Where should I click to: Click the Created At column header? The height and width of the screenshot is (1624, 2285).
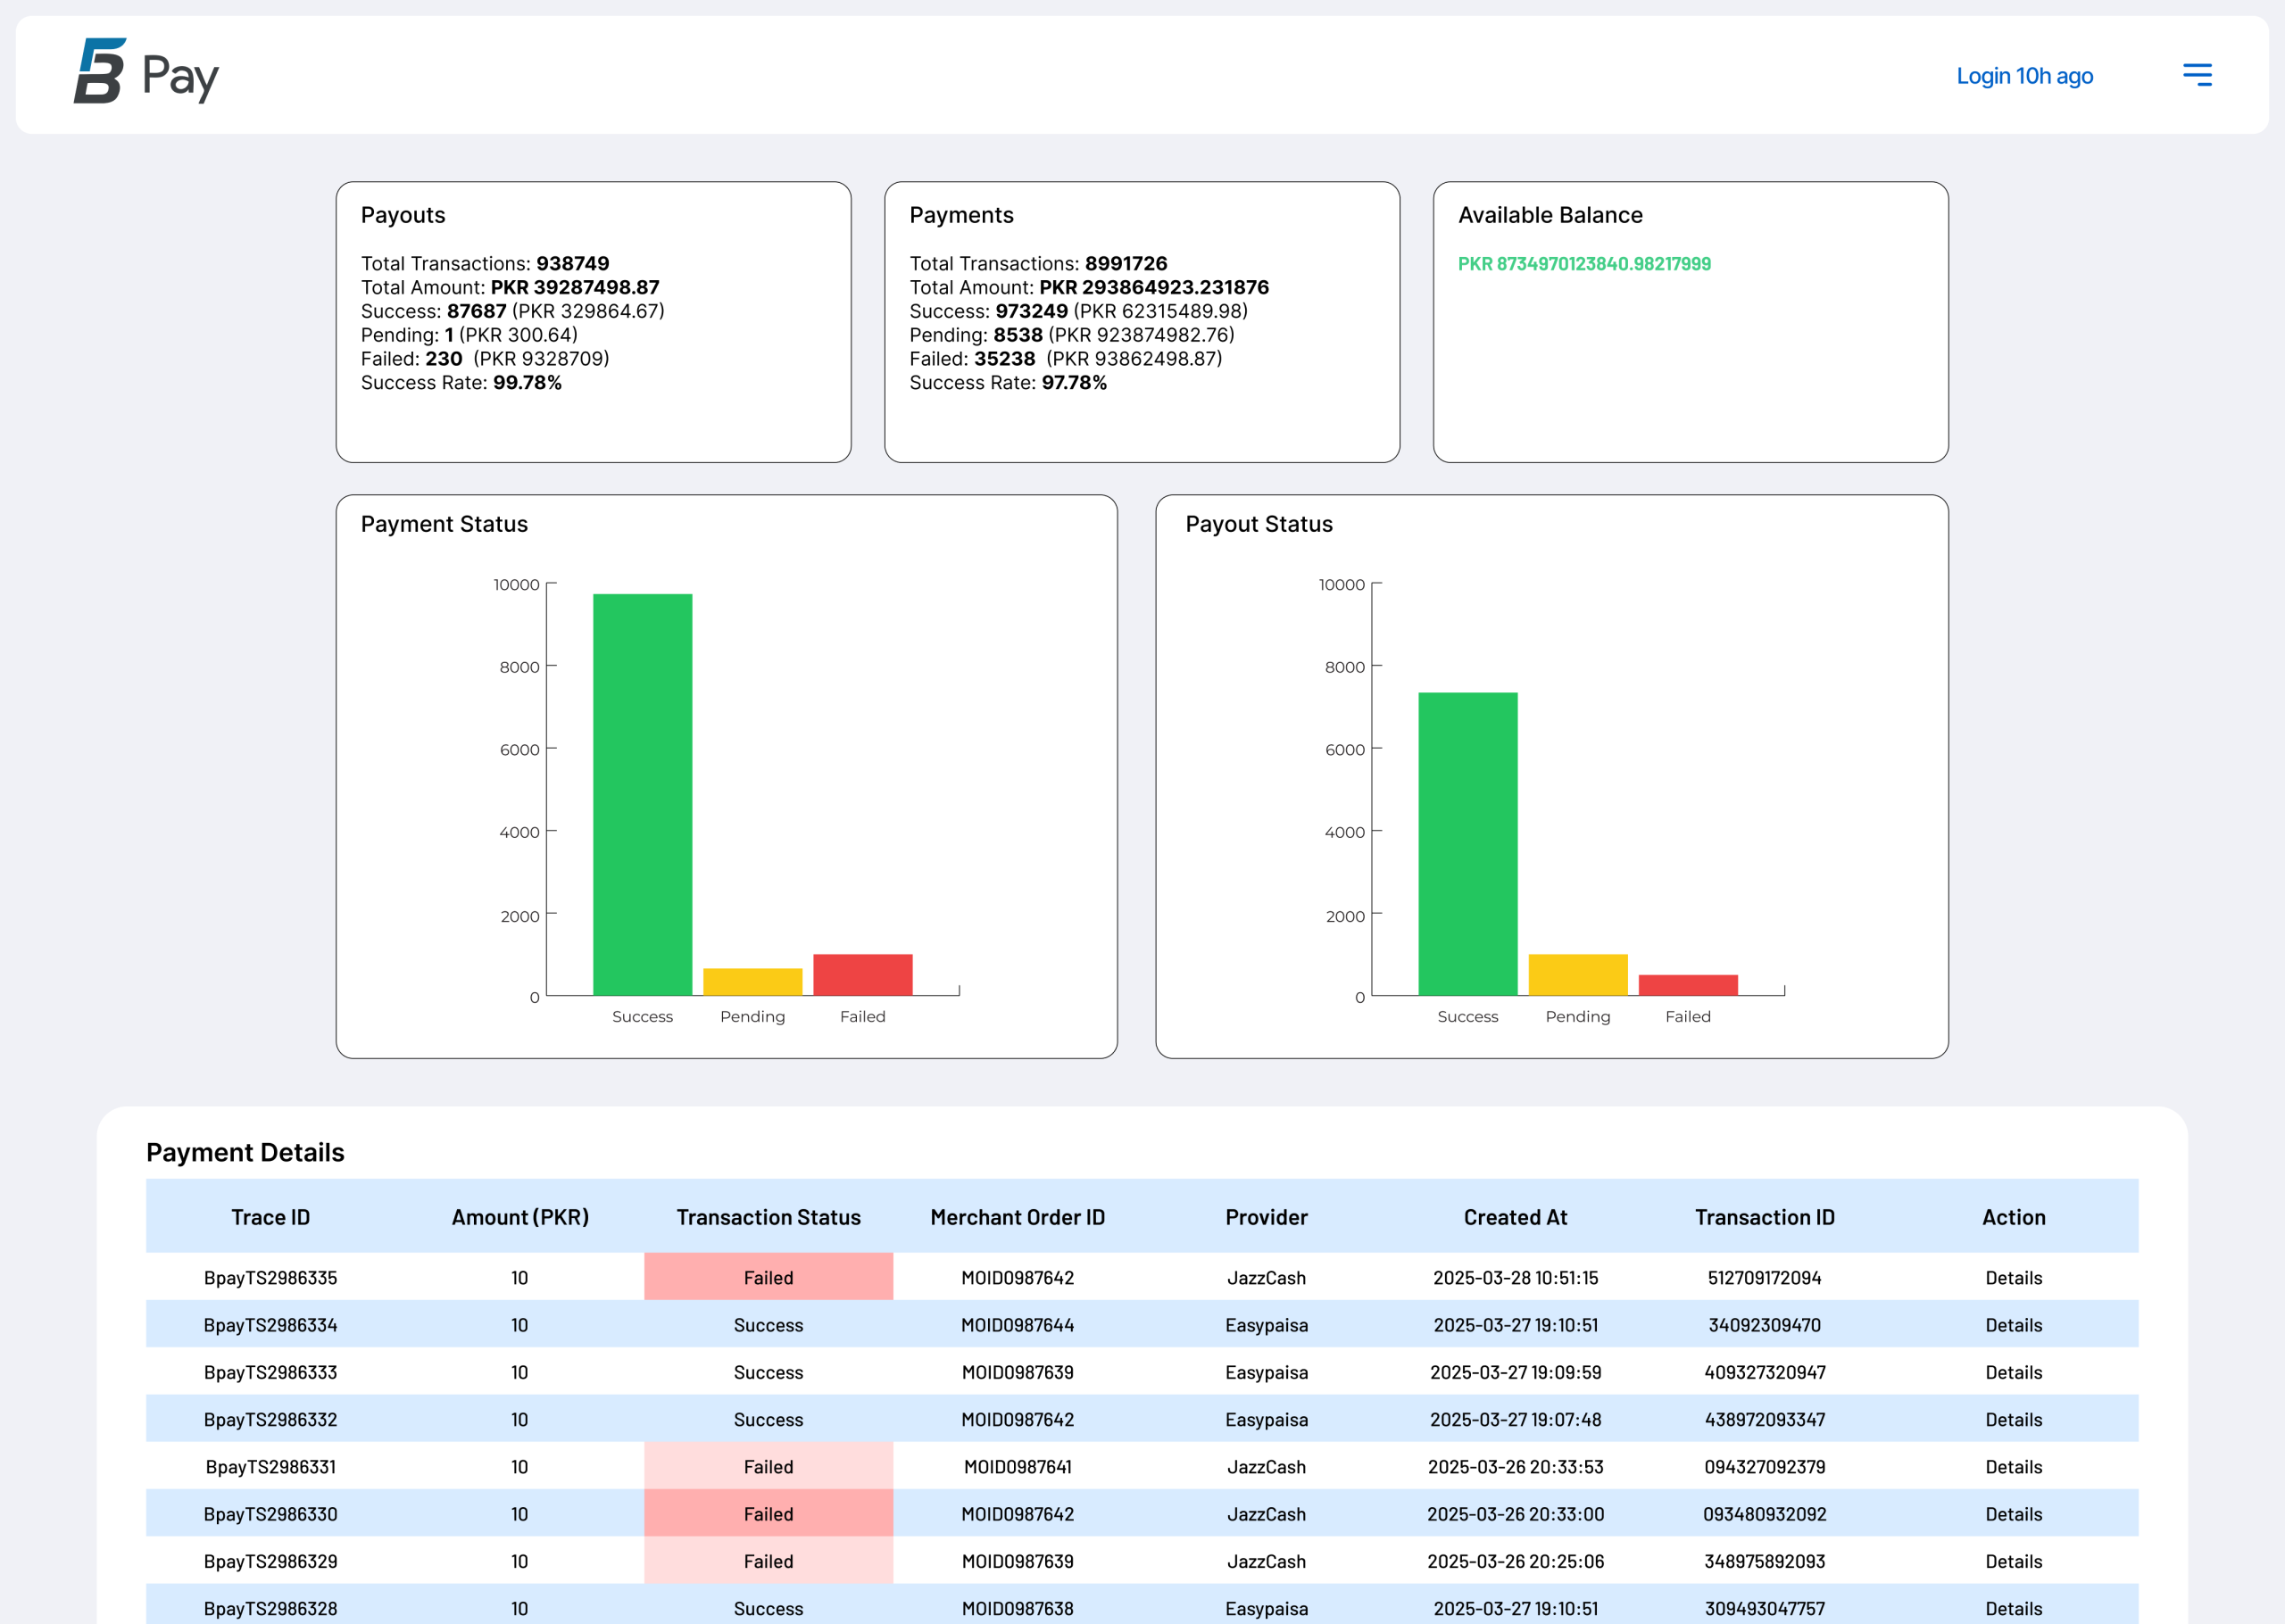click(x=1515, y=1217)
